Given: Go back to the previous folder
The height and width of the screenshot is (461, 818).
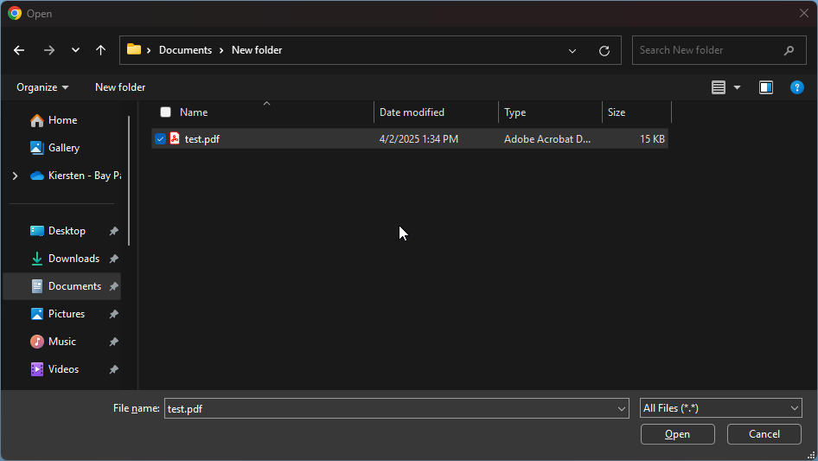Looking at the screenshot, I should pyautogui.click(x=19, y=50).
